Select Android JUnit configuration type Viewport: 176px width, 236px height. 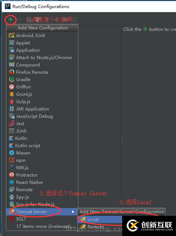click(42, 35)
